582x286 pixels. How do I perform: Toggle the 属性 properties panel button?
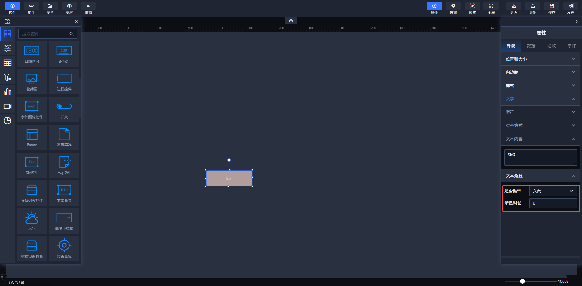434,8
